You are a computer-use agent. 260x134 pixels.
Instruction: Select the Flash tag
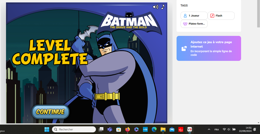click(221, 16)
